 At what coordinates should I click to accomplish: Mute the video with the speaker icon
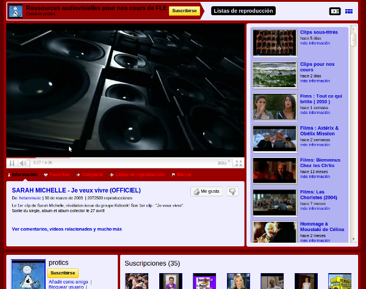[23, 163]
